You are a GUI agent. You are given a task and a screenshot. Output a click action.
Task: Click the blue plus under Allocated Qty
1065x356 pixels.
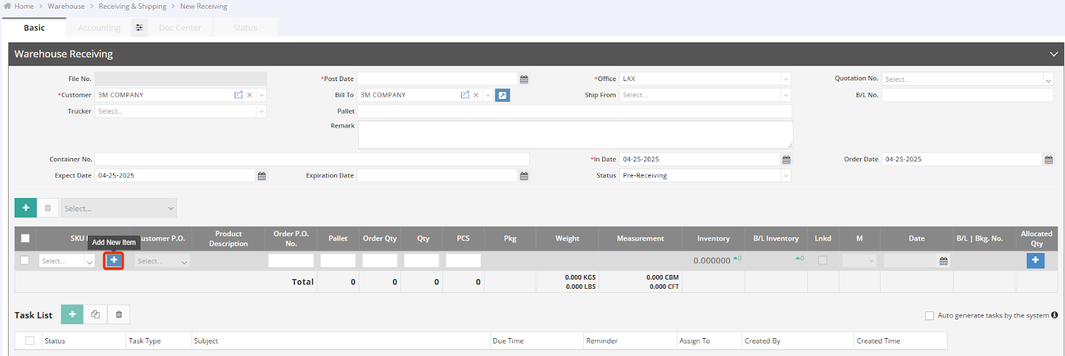(1035, 260)
